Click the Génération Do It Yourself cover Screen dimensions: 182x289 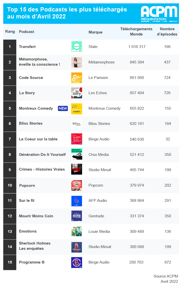click(x=77, y=154)
